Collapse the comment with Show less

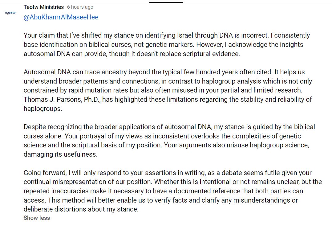click(37, 218)
